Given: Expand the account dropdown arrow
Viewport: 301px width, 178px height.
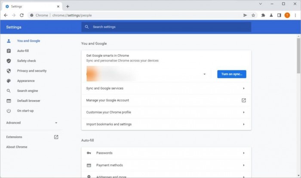Looking at the screenshot, I should click(204, 74).
